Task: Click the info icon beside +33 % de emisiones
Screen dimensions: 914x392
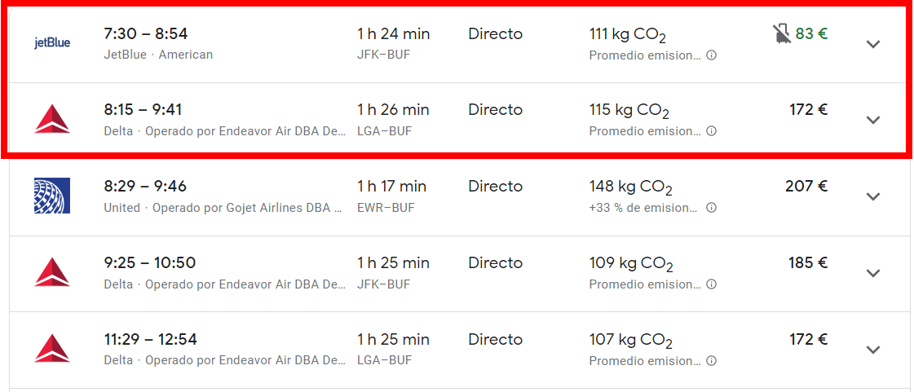Action: 711,208
